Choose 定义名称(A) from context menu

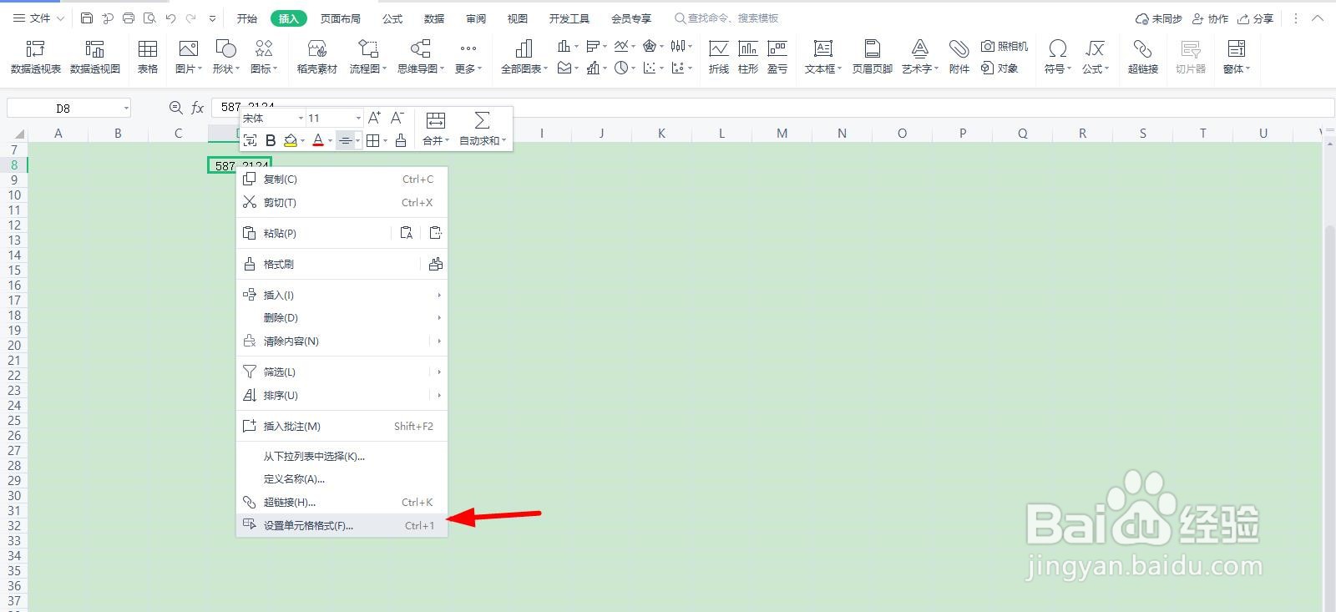[x=342, y=478]
